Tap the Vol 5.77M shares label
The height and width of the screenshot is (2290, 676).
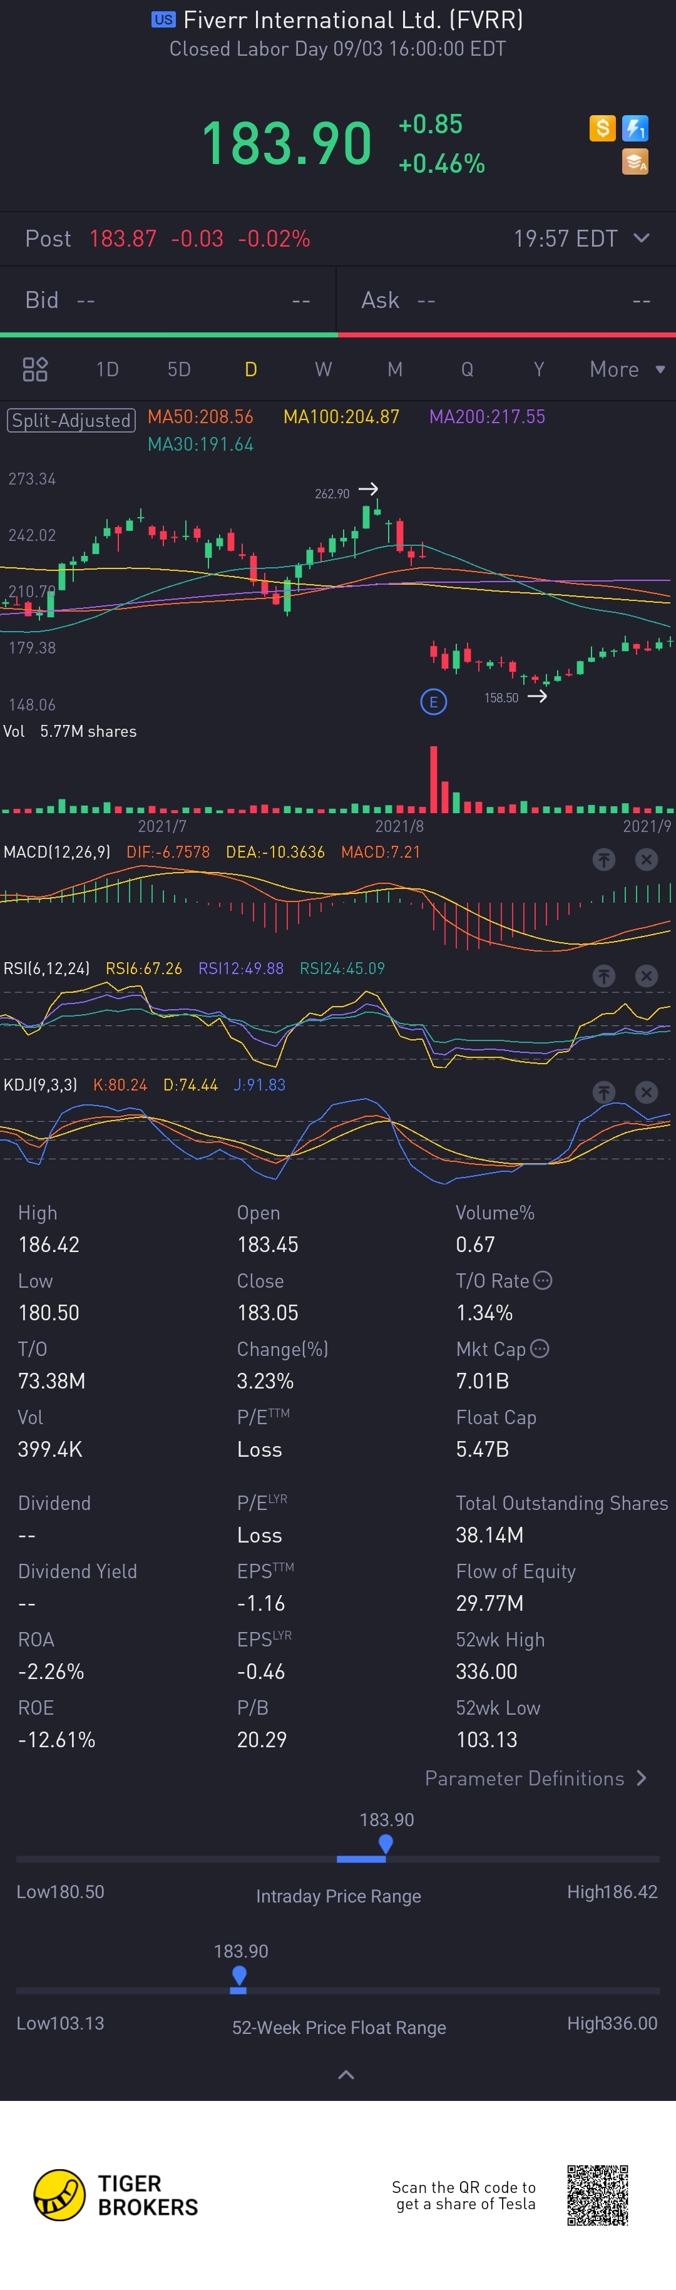pos(70,731)
